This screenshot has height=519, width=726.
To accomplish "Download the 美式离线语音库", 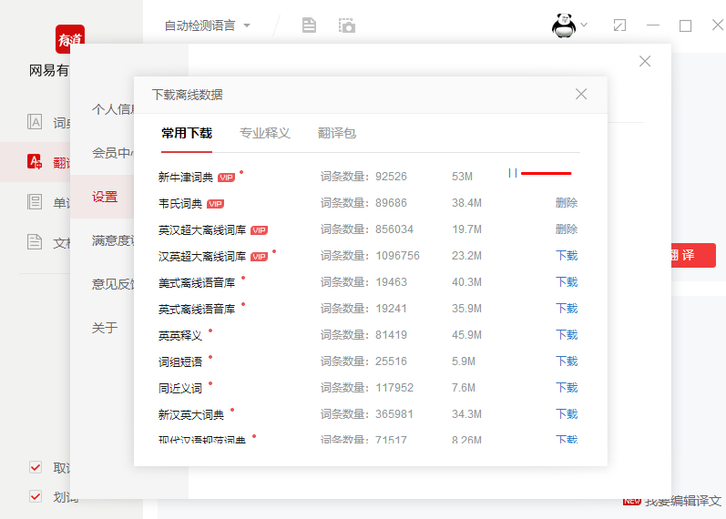I will click(566, 282).
